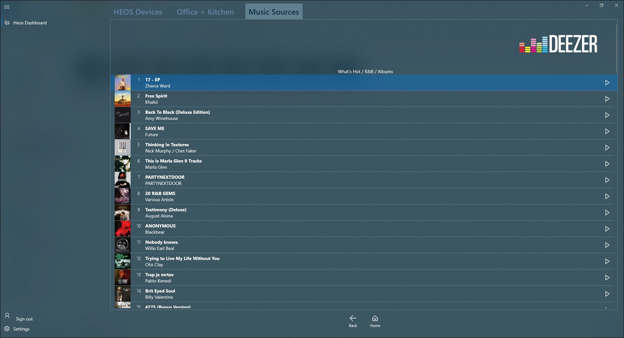Select the "SAVE ME" title text
The image size is (624, 338).
tap(155, 128)
